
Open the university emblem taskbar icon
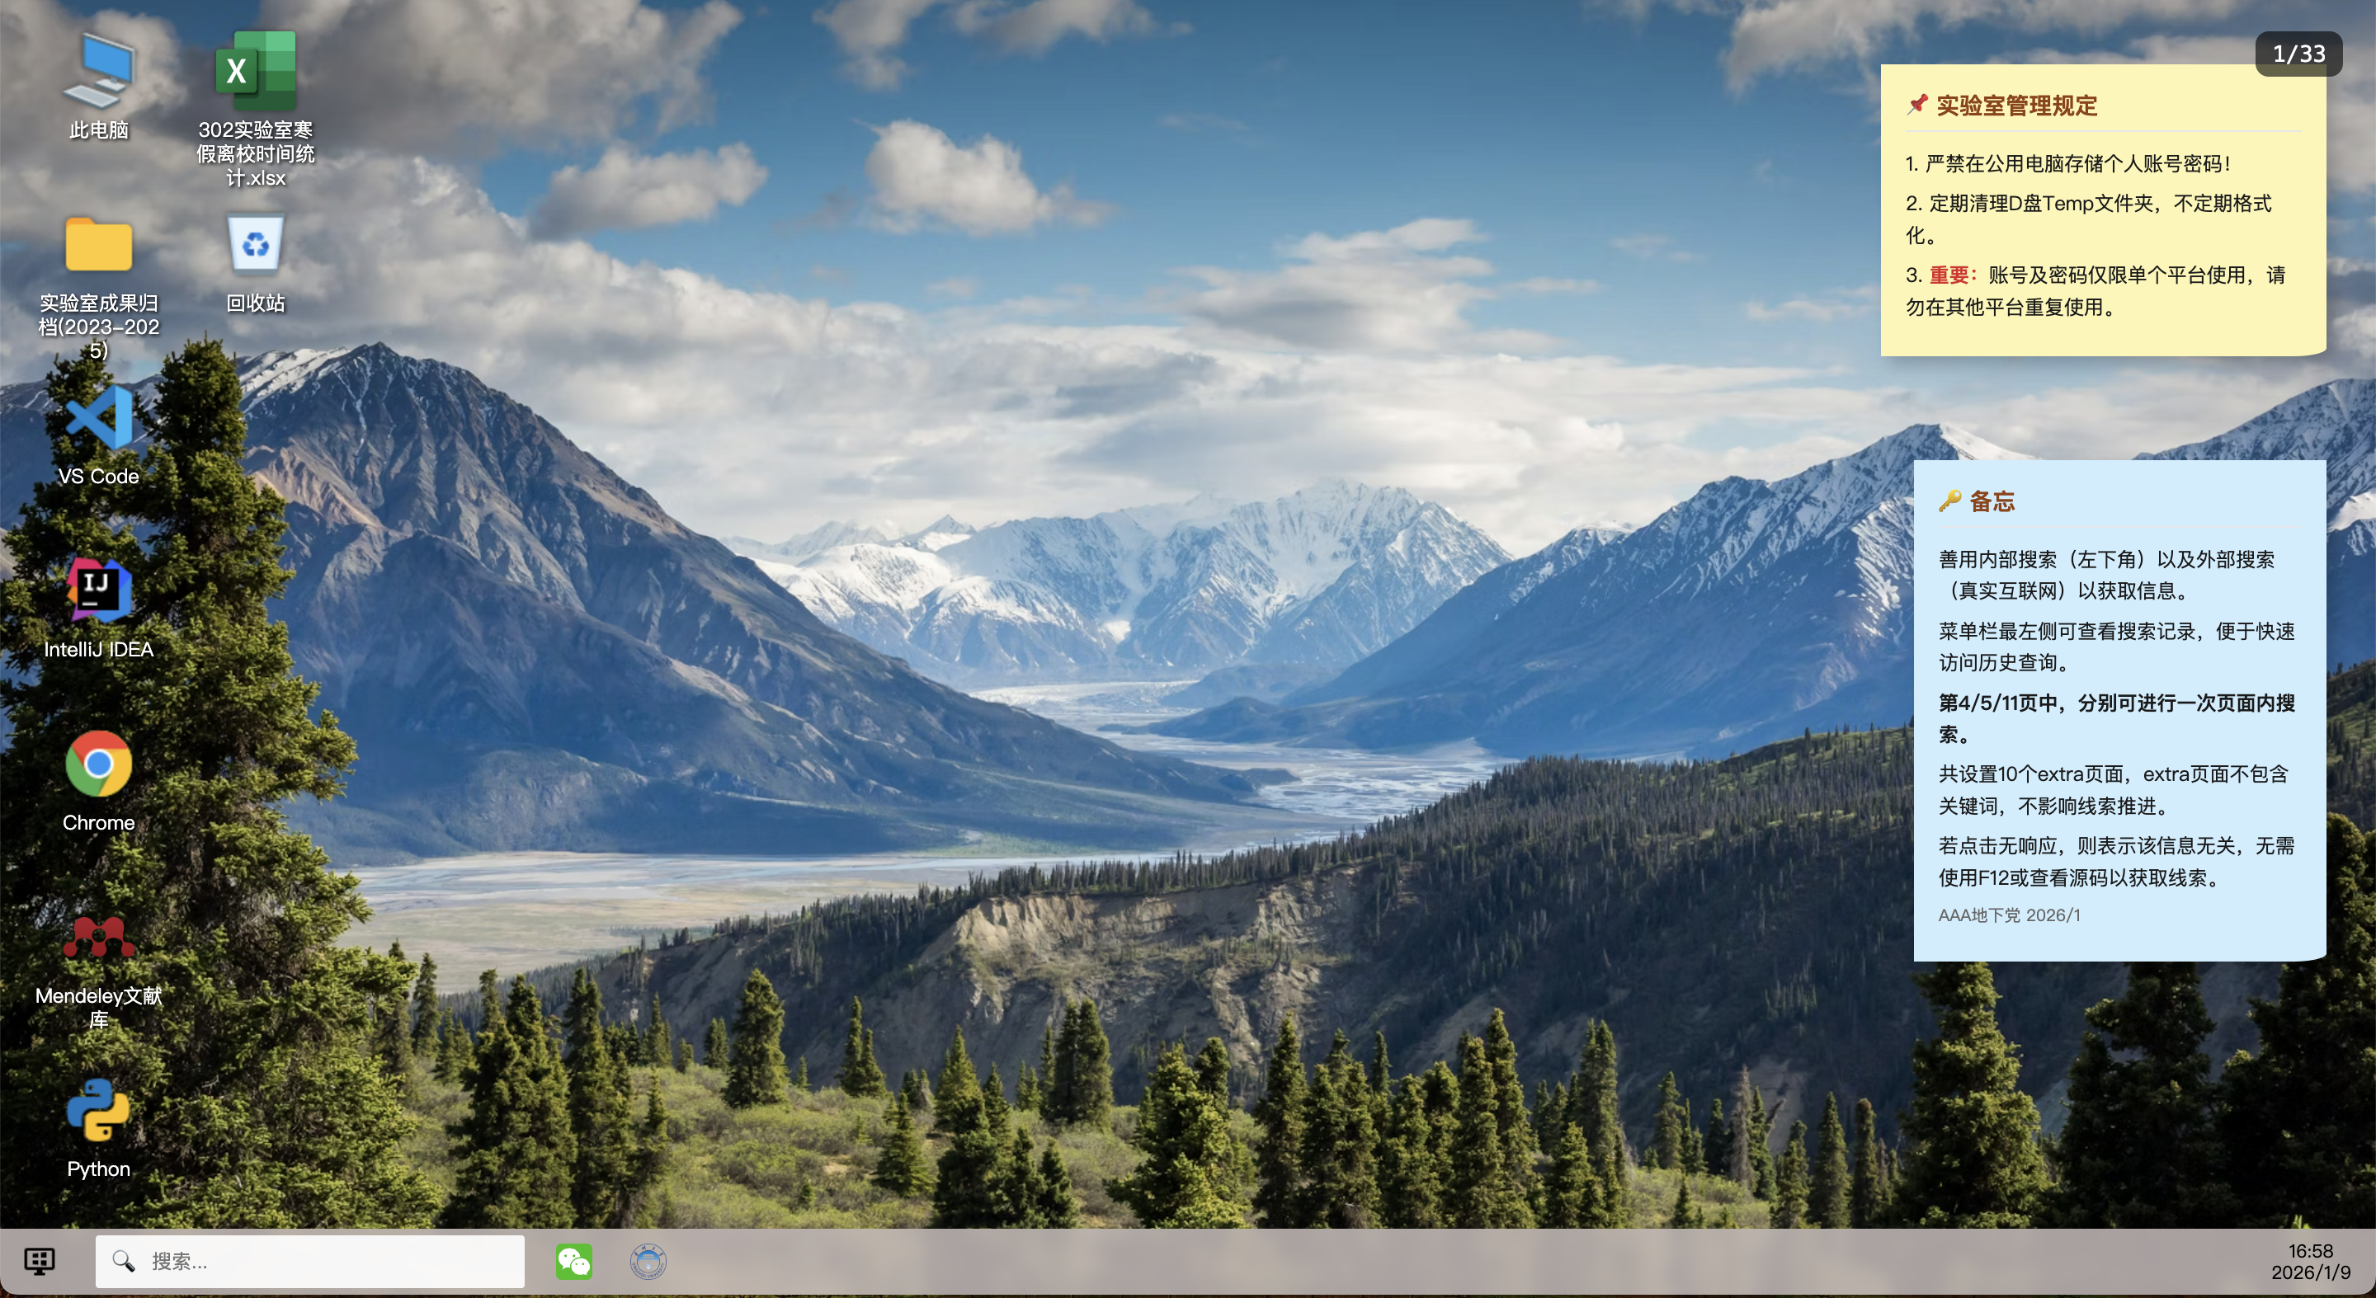click(x=648, y=1261)
